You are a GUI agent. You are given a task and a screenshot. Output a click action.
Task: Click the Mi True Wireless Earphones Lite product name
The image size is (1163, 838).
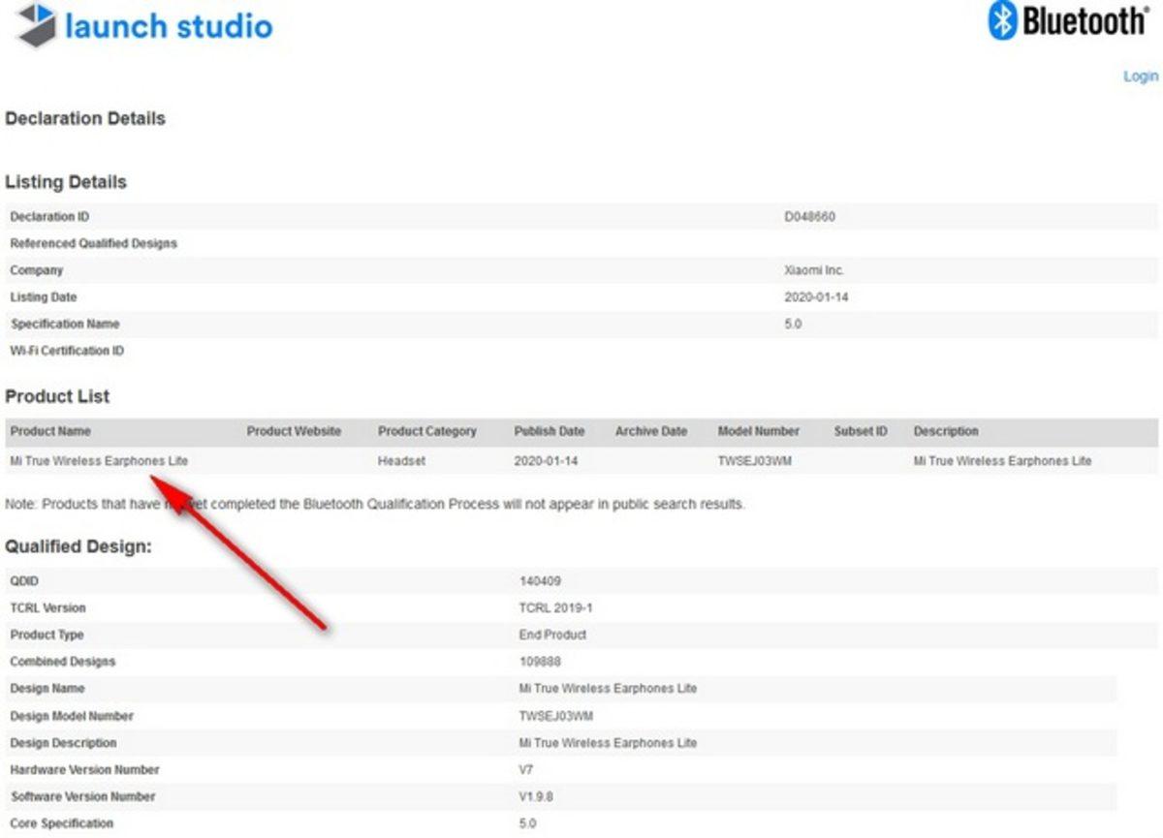99,461
